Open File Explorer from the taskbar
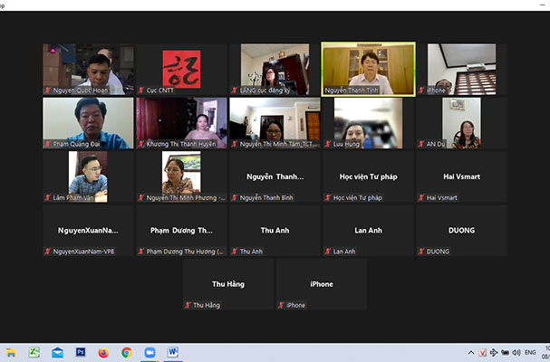550x362 pixels. click(10, 352)
